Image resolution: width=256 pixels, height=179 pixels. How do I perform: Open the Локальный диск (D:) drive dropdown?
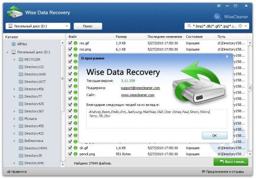click(38, 26)
